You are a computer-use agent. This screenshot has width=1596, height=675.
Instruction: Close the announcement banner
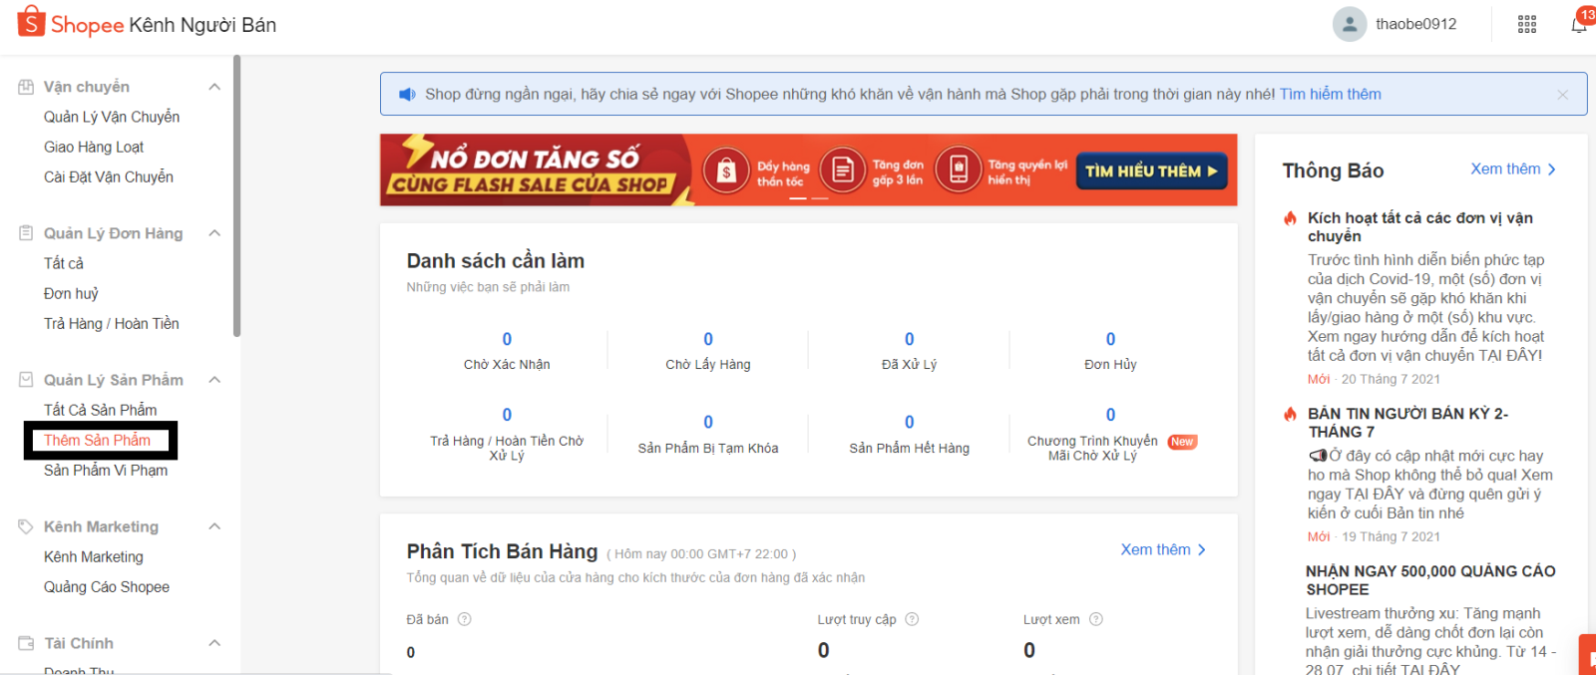1562,95
